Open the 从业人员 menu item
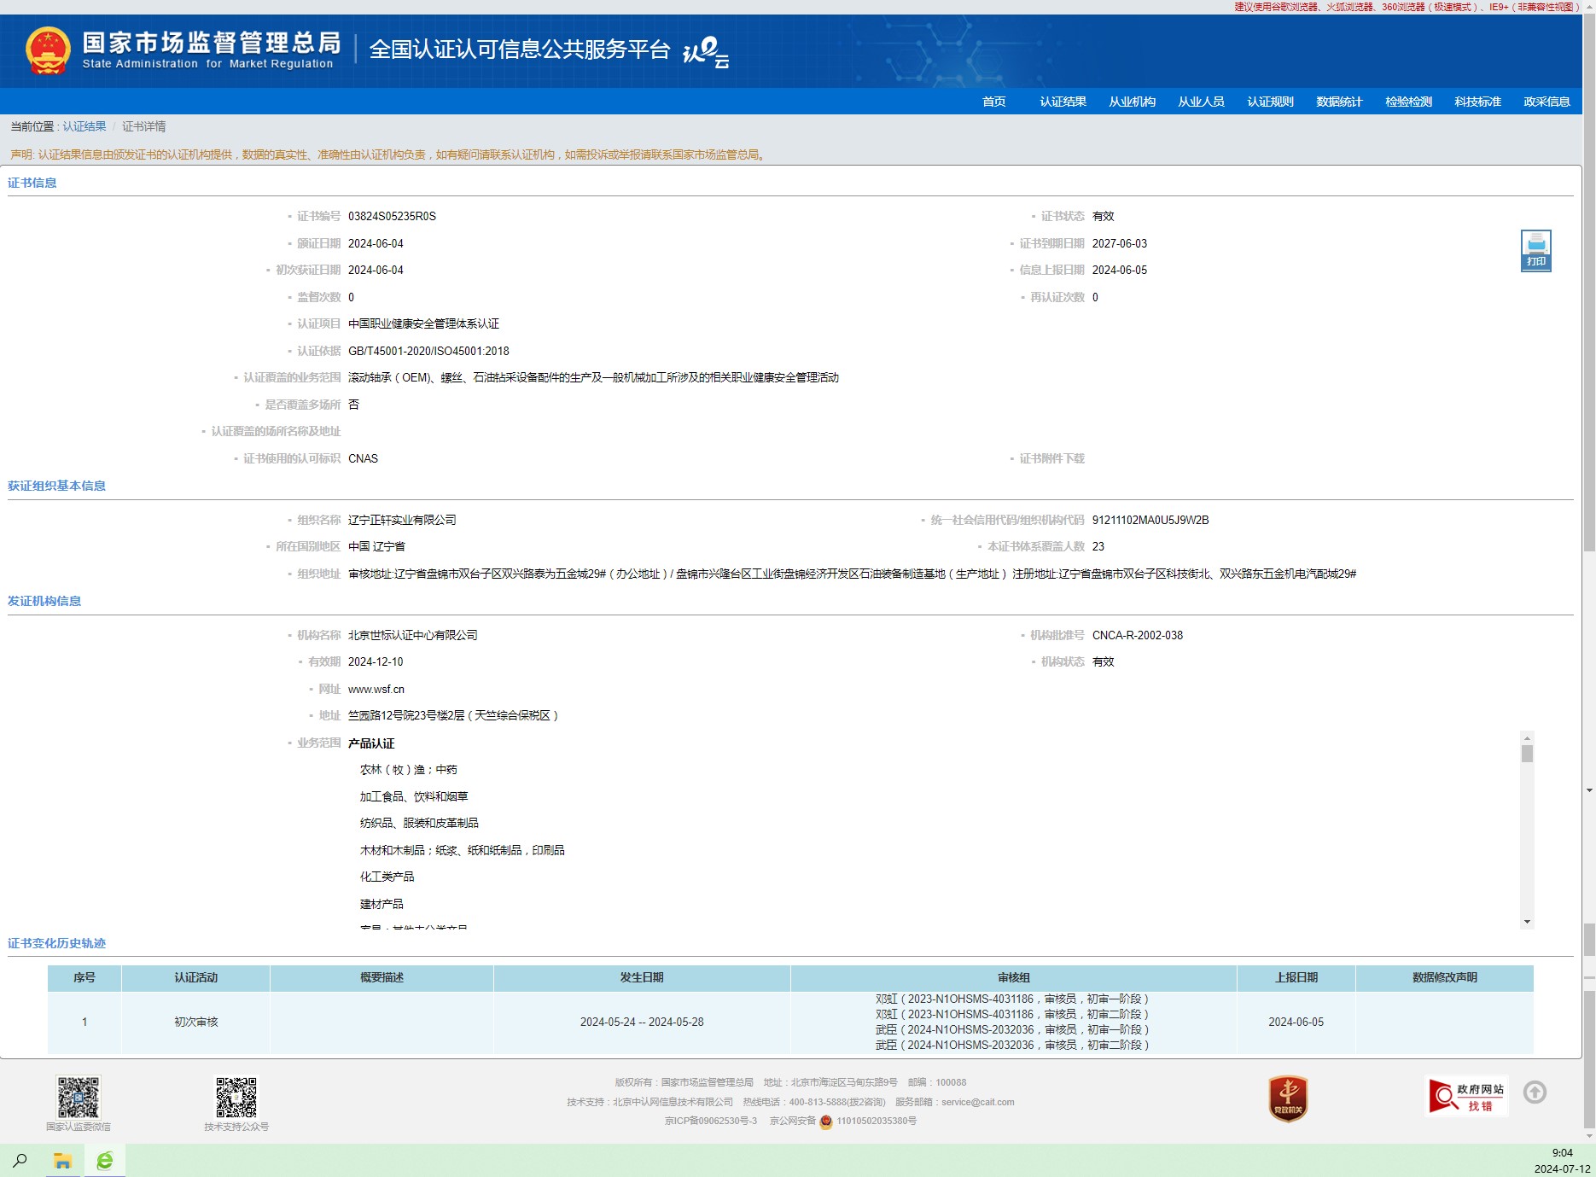Screen dimensions: 1596x1177 tap(1201, 102)
